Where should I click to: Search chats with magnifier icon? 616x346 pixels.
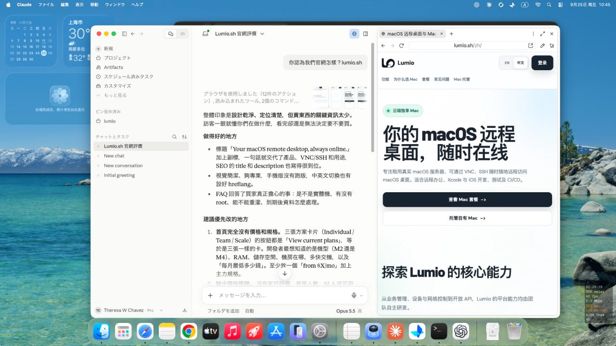click(175, 136)
